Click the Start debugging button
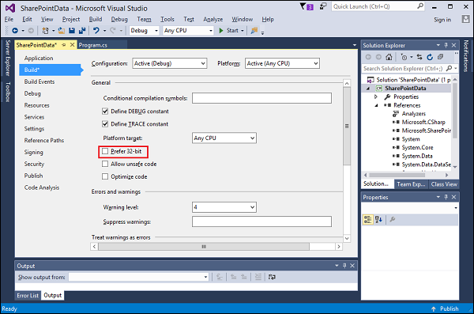The width and height of the screenshot is (474, 314). (x=231, y=31)
